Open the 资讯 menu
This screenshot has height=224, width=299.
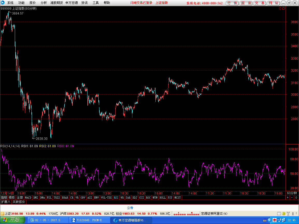[84, 3]
